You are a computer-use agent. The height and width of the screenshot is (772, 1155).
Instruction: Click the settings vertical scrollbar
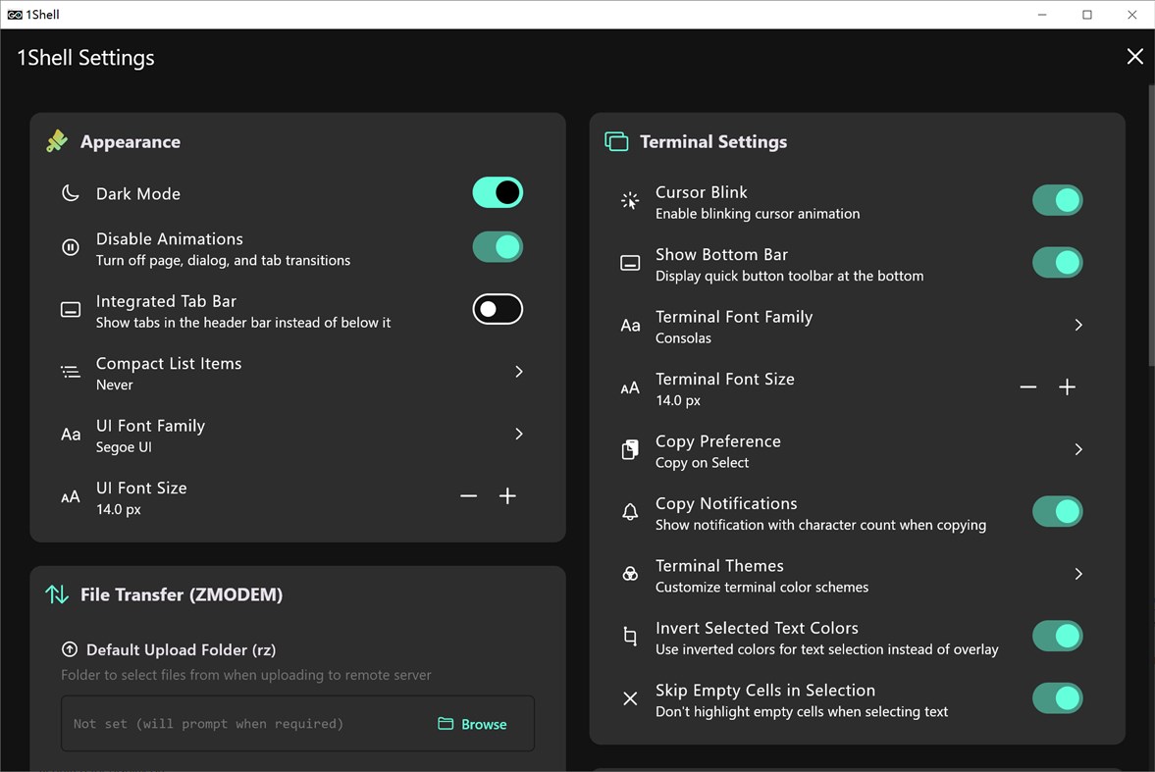(x=1151, y=225)
